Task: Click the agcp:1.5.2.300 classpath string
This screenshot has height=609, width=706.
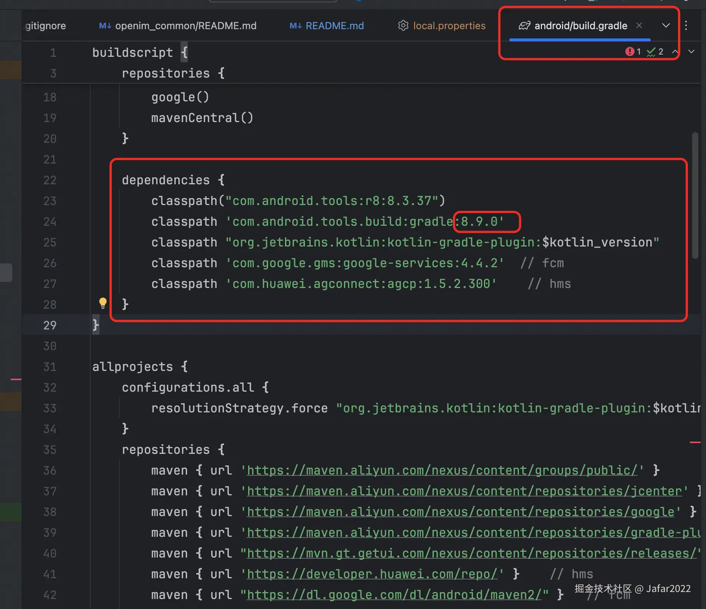Action: 361,284
